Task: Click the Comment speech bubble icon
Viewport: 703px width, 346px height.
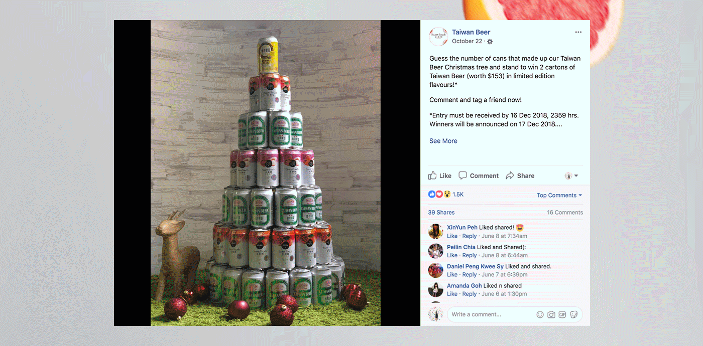Action: pos(463,176)
